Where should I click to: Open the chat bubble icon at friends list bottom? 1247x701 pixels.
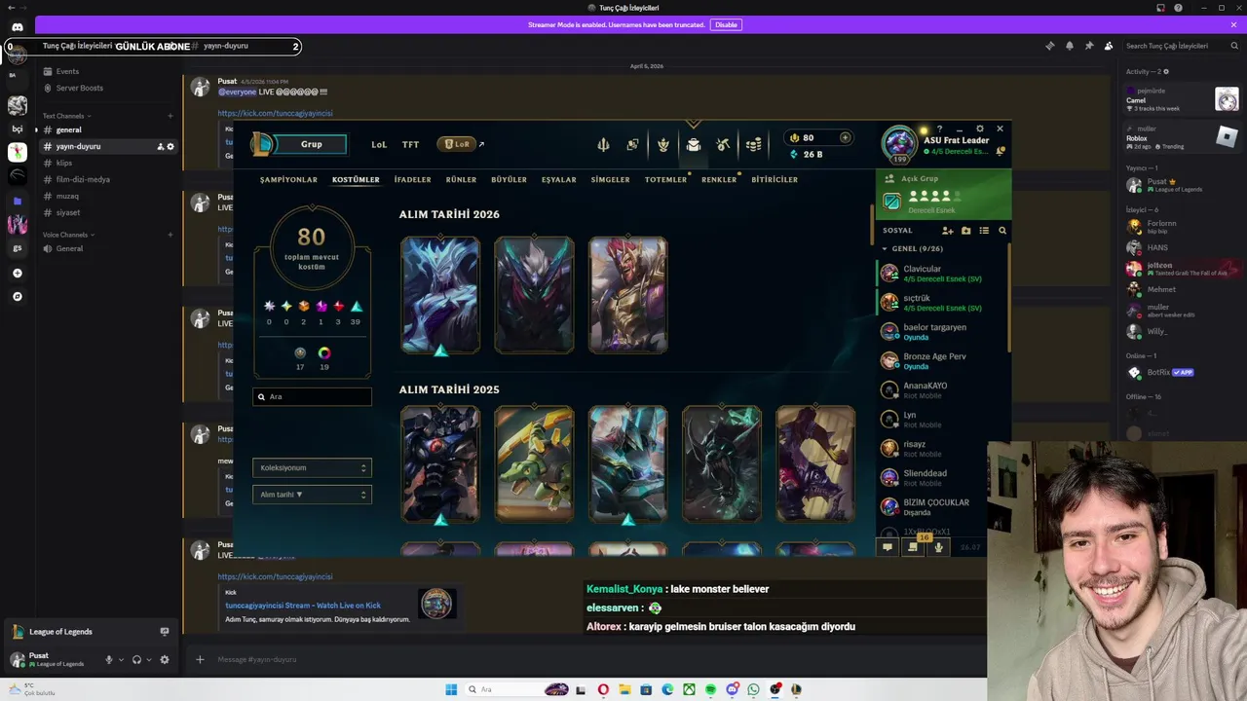[888, 547]
